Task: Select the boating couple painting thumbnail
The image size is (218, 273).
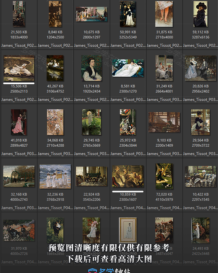Action: [x=55, y=68]
